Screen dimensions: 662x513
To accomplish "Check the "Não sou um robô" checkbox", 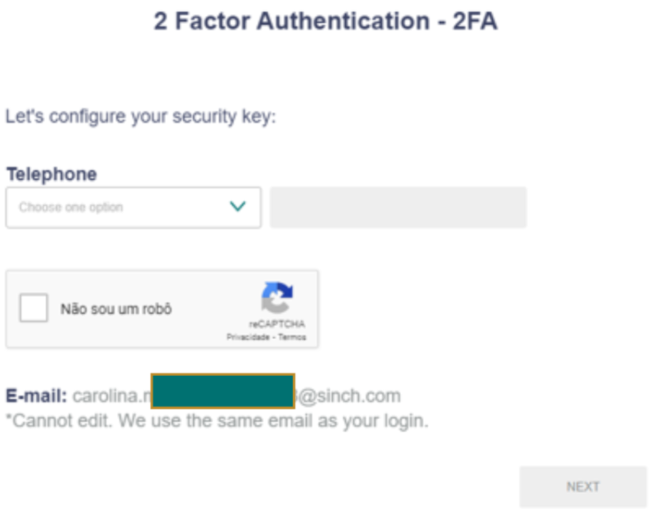I will tap(34, 308).
